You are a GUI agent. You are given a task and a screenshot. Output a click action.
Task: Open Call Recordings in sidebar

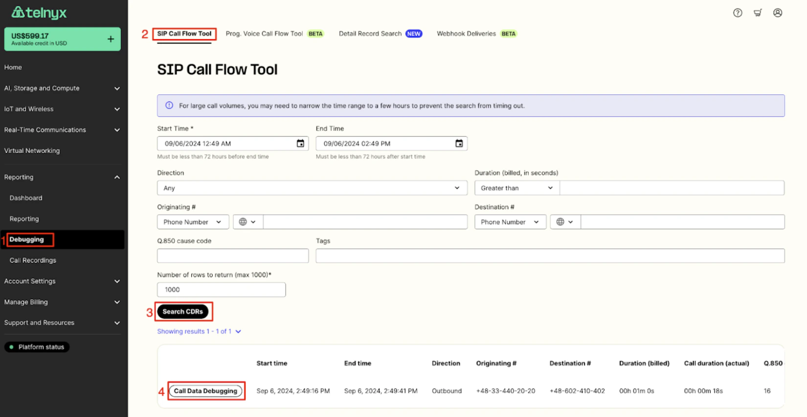tap(33, 261)
